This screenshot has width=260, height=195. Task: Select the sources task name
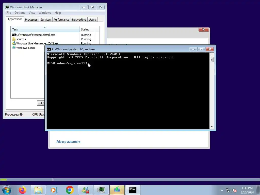pos(21,39)
